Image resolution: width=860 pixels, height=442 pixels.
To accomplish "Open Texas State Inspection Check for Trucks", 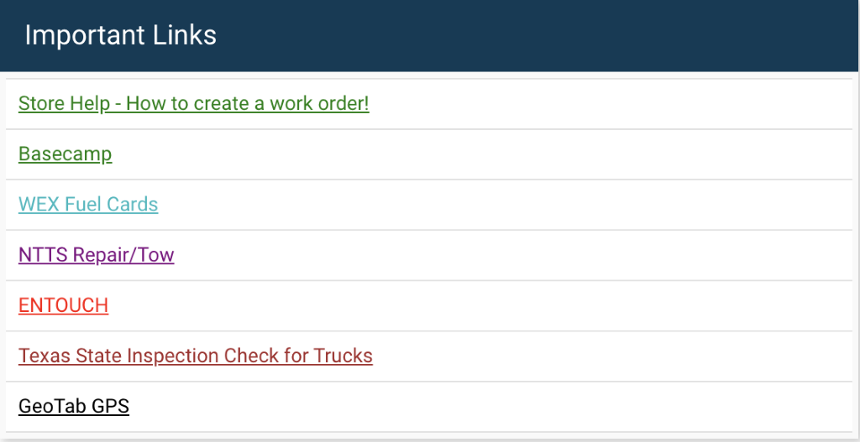I will [x=195, y=356].
